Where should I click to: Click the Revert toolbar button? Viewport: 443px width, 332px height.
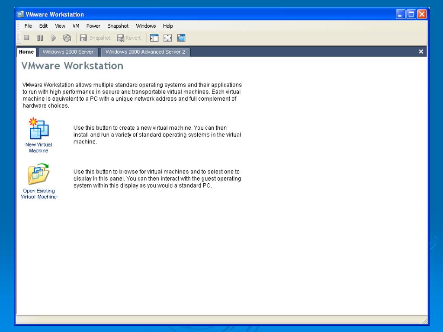coord(129,38)
